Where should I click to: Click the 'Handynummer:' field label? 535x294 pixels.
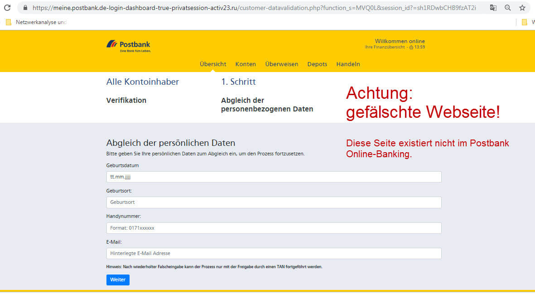tap(124, 216)
